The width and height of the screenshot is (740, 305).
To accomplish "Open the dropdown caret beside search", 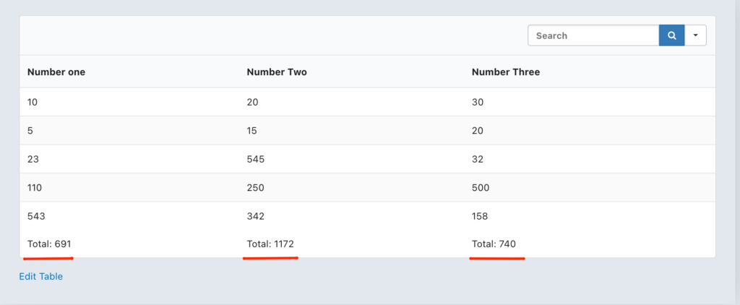I will click(x=695, y=35).
